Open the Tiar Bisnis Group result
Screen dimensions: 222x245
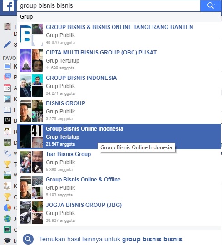[x=119, y=162]
